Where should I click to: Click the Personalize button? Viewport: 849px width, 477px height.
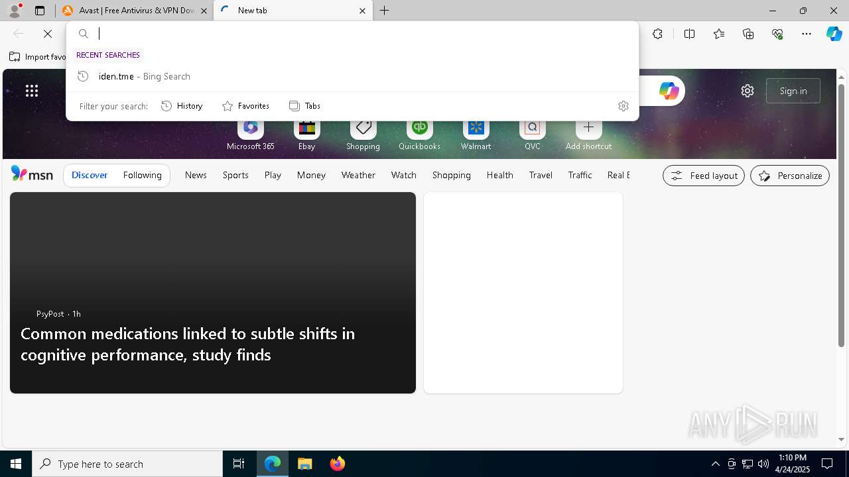pyautogui.click(x=790, y=176)
